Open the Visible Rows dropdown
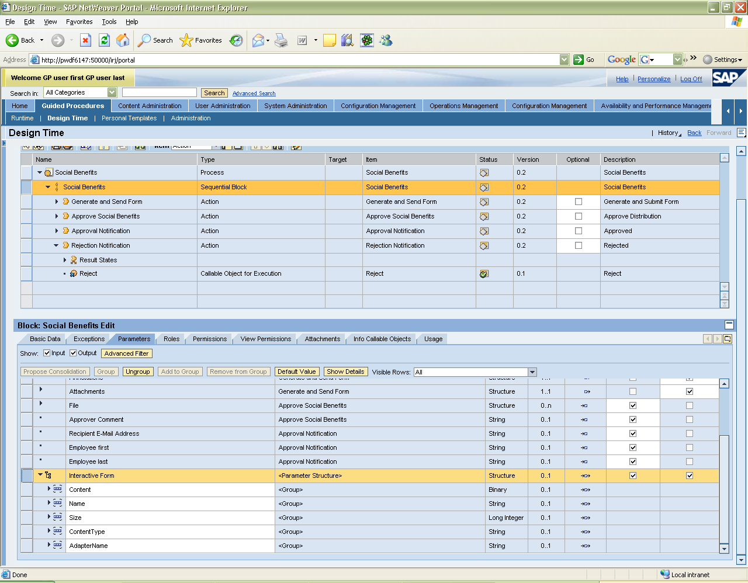The width and height of the screenshot is (748, 583). point(532,372)
